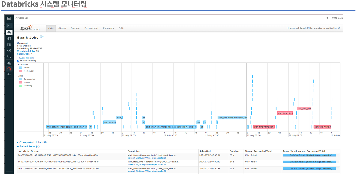Open the Create (plus) sidebar icon
The height and width of the screenshot is (175, 357).
click(9, 32)
